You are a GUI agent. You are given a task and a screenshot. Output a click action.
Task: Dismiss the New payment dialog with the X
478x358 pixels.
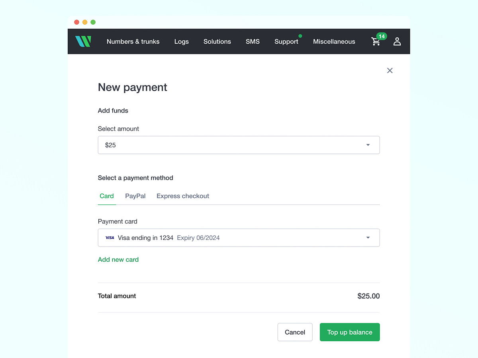[x=390, y=70]
